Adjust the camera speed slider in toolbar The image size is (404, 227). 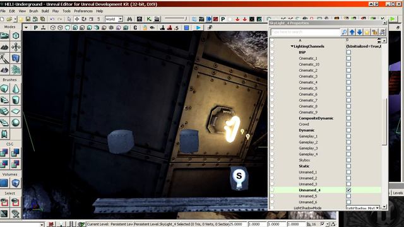click(175, 18)
